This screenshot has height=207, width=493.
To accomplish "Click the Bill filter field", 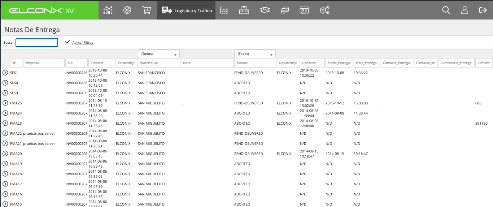I will [77, 63].
